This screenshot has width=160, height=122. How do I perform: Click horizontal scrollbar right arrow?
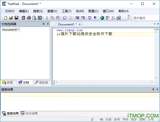coord(152,82)
